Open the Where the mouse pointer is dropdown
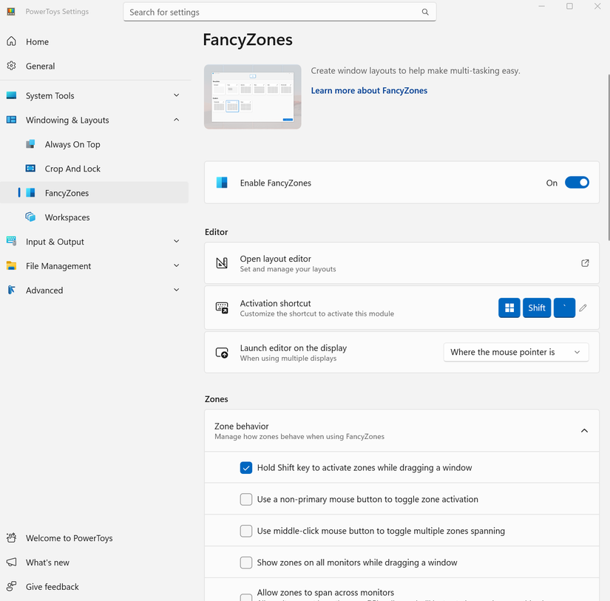610x601 pixels. pyautogui.click(x=515, y=352)
